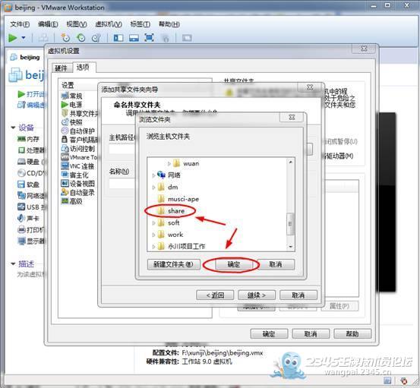Screen dimensions: 420x388
Task: Click the take snapshot toolbar icon
Action: tap(65, 38)
